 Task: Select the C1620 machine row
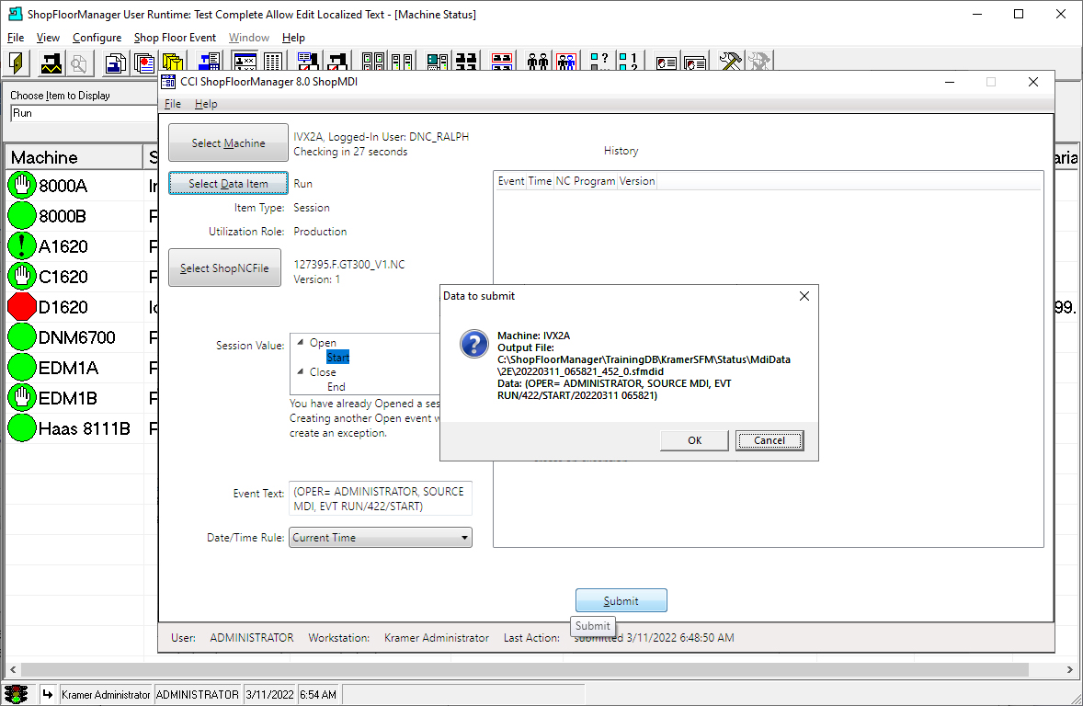[x=82, y=277]
